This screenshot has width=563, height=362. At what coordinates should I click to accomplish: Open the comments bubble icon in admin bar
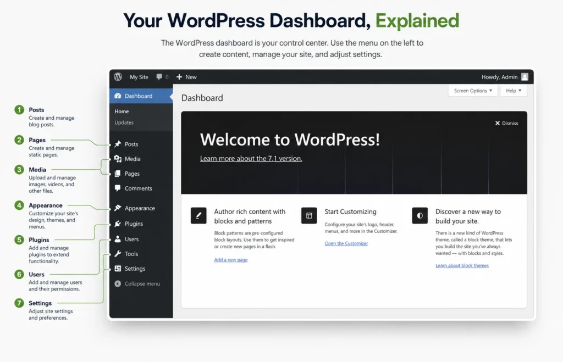click(x=159, y=77)
